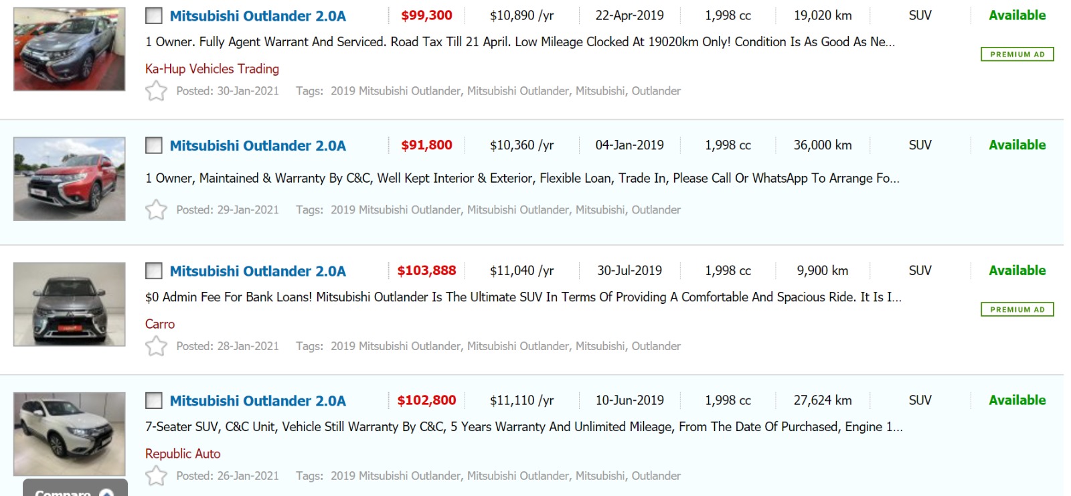
Task: Go to the Republic Auto dealer page
Action: (183, 454)
